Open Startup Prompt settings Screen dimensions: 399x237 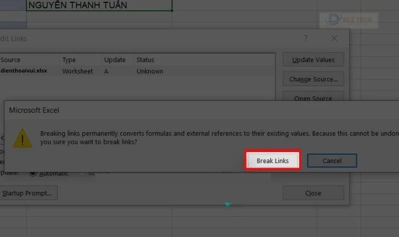28,193
